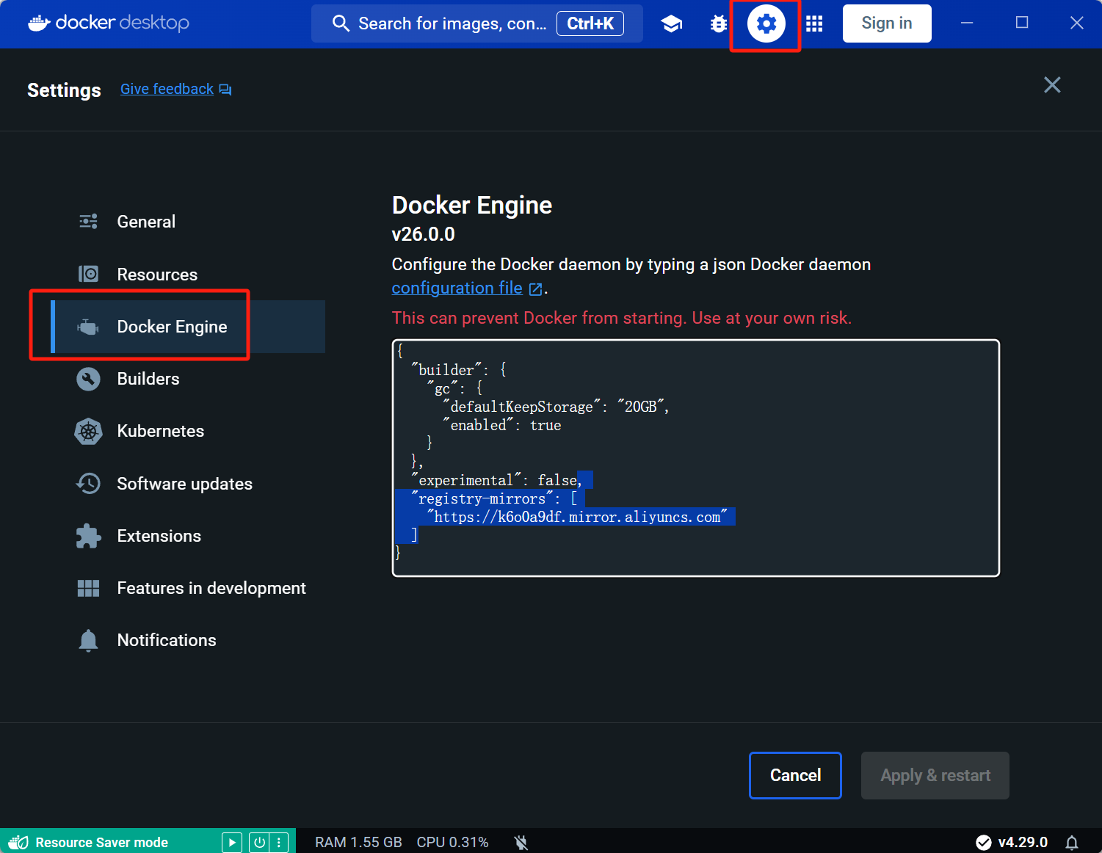Click the search bar for images
The width and height of the screenshot is (1102, 853).
coord(477,23)
